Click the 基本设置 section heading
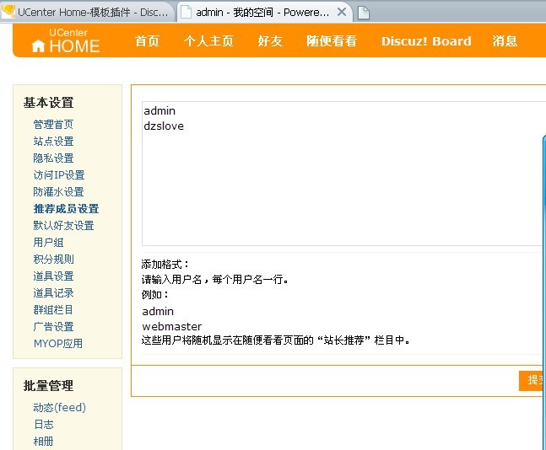 click(x=48, y=103)
